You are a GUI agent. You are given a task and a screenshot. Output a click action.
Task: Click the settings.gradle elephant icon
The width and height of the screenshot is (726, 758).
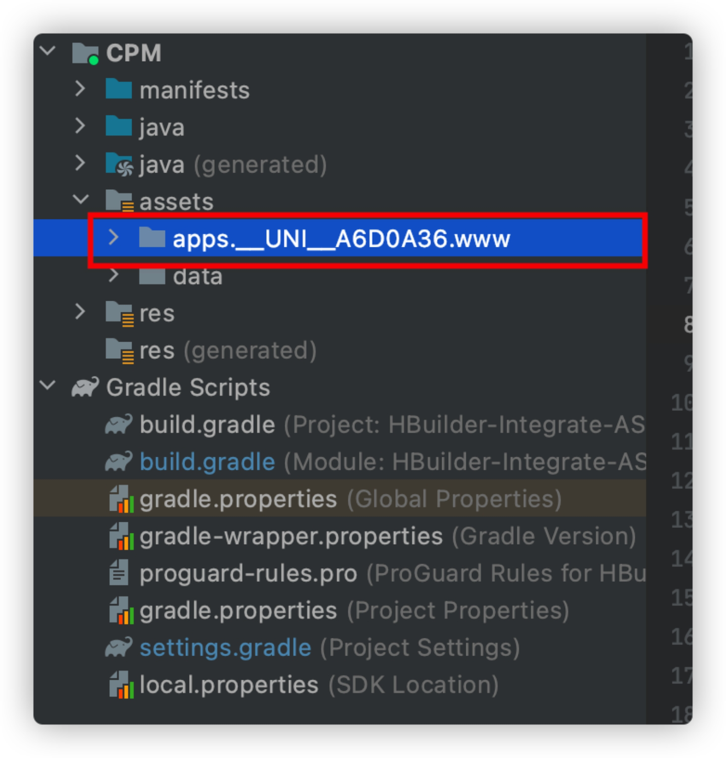119,647
